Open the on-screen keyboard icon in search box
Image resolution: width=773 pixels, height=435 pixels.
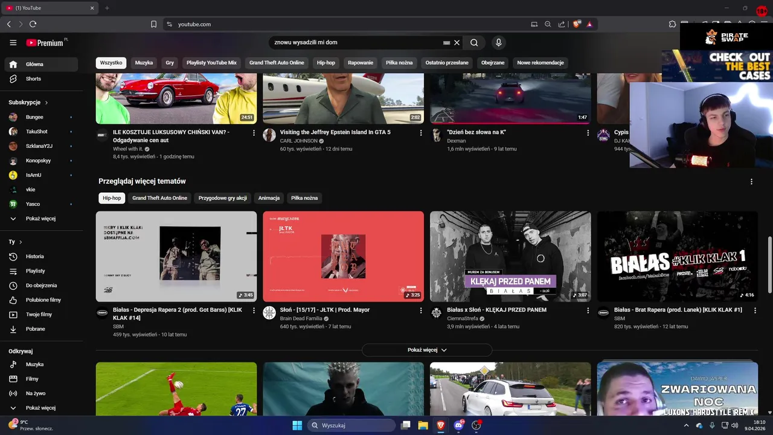coord(446,43)
